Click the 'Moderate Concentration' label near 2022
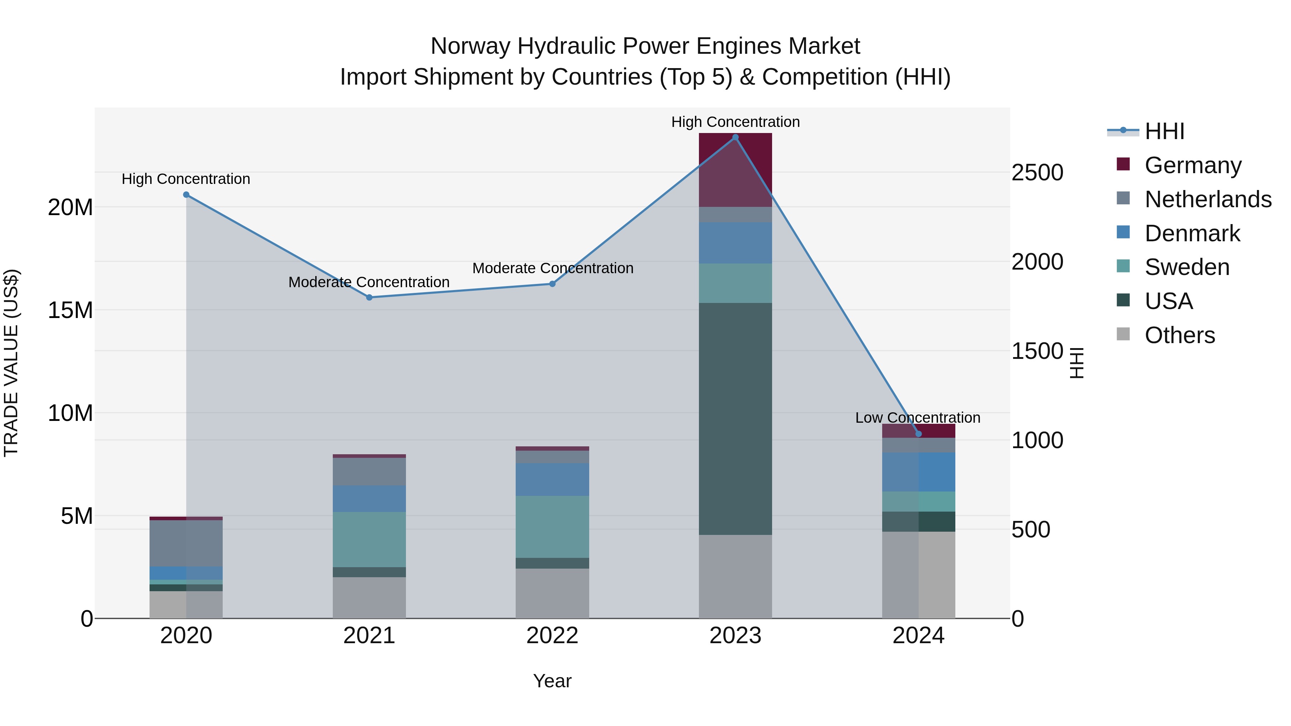 coord(553,268)
